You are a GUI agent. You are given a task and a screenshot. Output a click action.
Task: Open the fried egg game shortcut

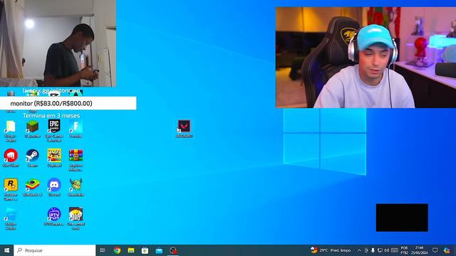pos(76,218)
